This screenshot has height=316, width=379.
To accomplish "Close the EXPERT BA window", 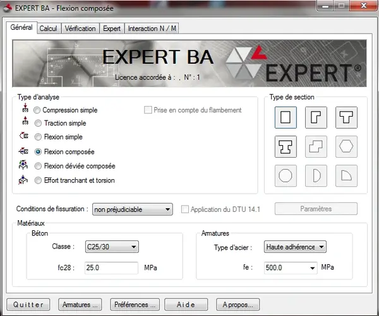I will click(x=364, y=6).
